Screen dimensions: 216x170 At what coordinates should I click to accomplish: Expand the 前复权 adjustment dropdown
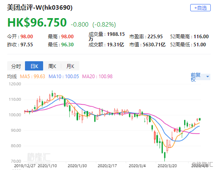200,77
